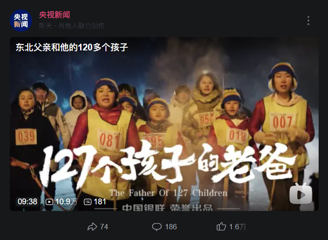This screenshot has width=328, height=240.
Task: Click the share arrow icon
Action: pos(92,227)
